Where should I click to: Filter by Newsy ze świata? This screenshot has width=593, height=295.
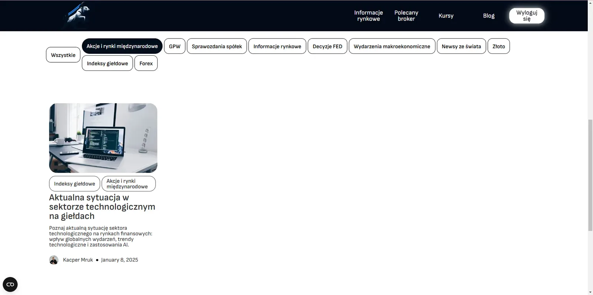point(461,46)
